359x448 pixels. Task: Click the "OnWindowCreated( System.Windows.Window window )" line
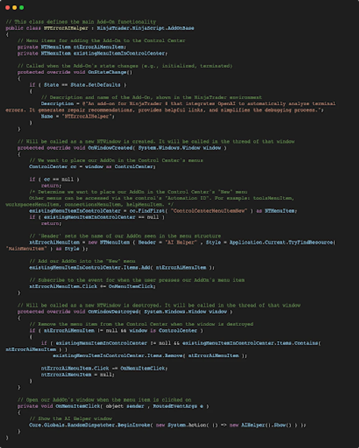point(122,148)
